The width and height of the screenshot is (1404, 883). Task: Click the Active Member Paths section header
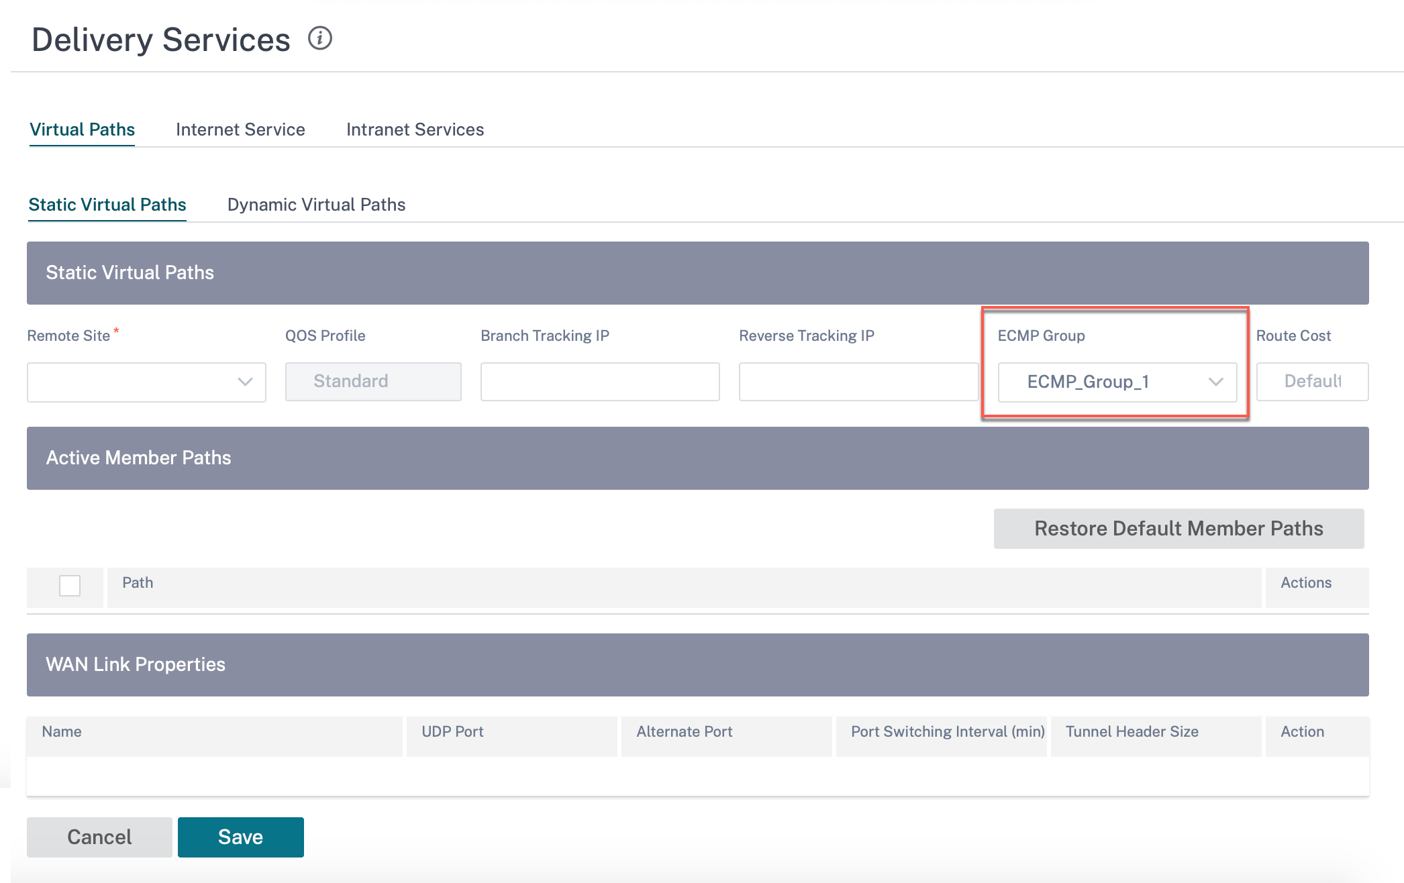698,458
